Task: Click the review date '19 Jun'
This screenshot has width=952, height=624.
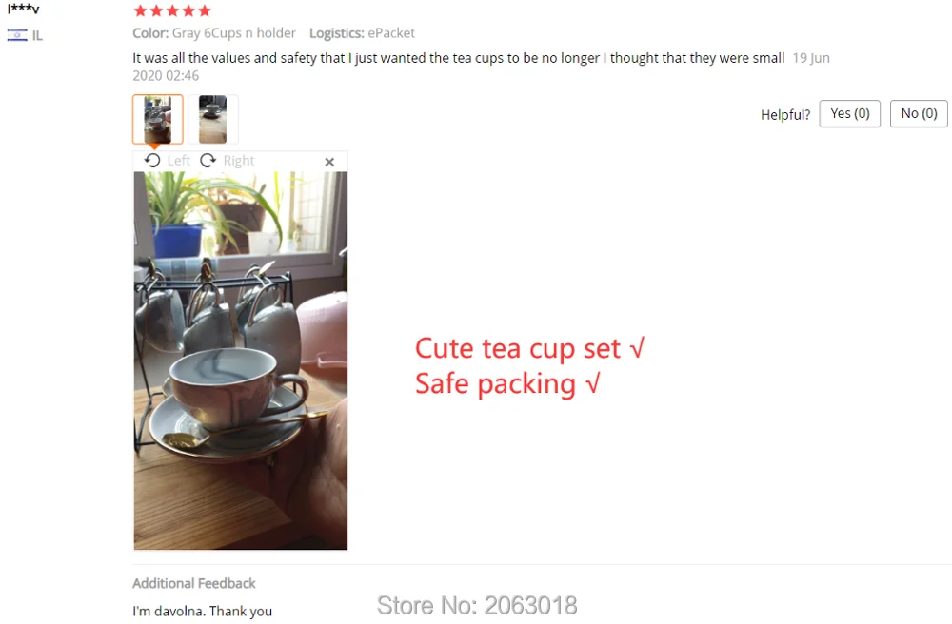Action: click(811, 58)
